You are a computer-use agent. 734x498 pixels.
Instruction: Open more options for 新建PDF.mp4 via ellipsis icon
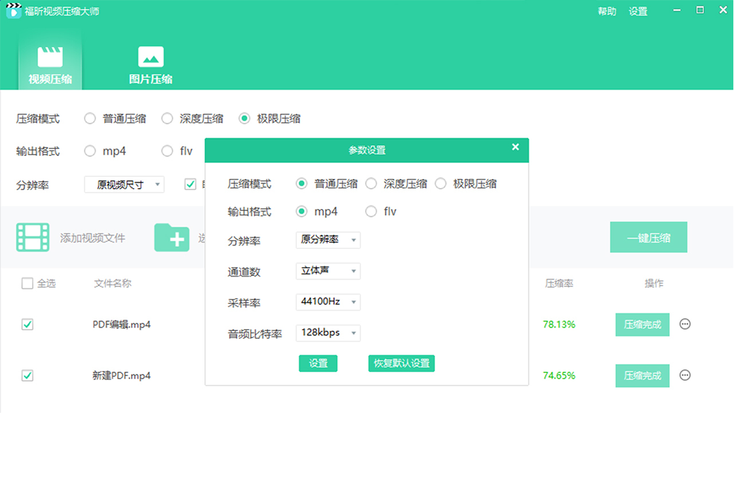pyautogui.click(x=684, y=375)
